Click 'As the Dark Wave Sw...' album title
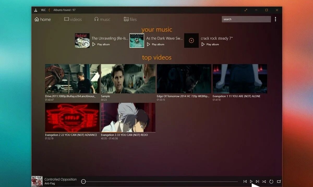Viewport: 313px width, 187px height. tap(165, 38)
